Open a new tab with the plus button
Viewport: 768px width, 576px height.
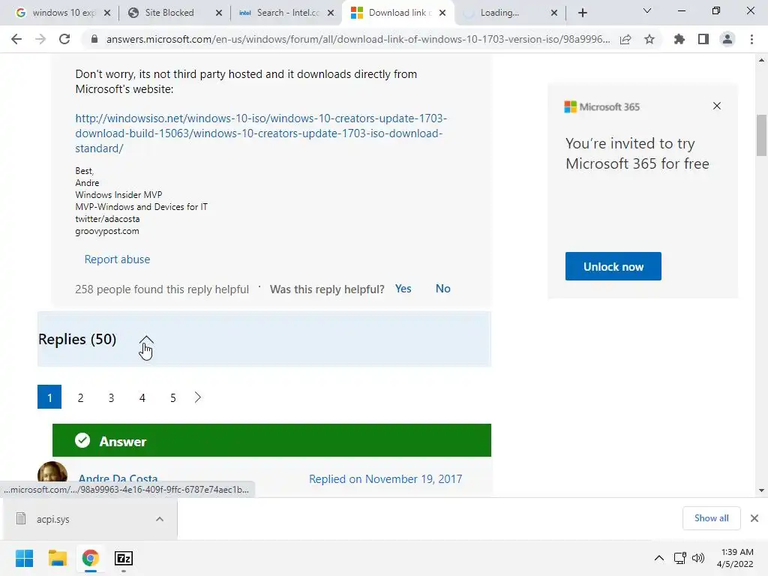pos(582,13)
